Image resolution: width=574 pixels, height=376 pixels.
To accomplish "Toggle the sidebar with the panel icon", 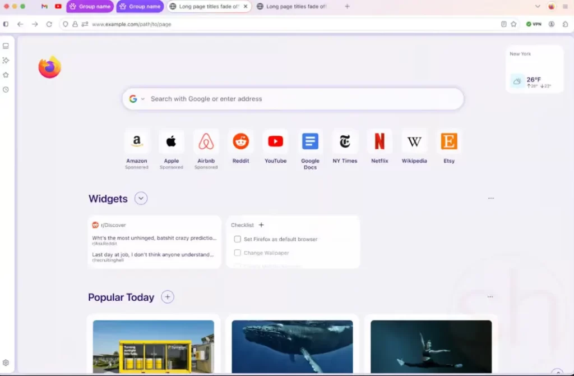I will point(6,24).
